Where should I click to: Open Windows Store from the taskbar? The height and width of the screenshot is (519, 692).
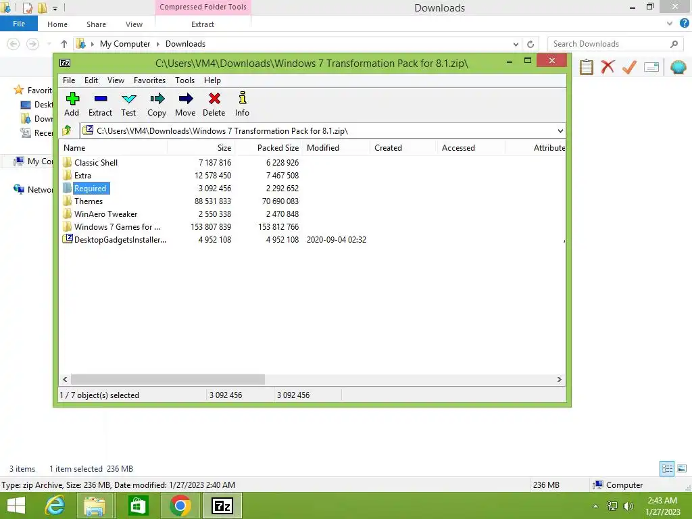138,505
